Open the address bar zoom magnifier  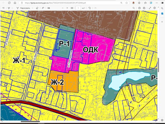click(121, 3)
